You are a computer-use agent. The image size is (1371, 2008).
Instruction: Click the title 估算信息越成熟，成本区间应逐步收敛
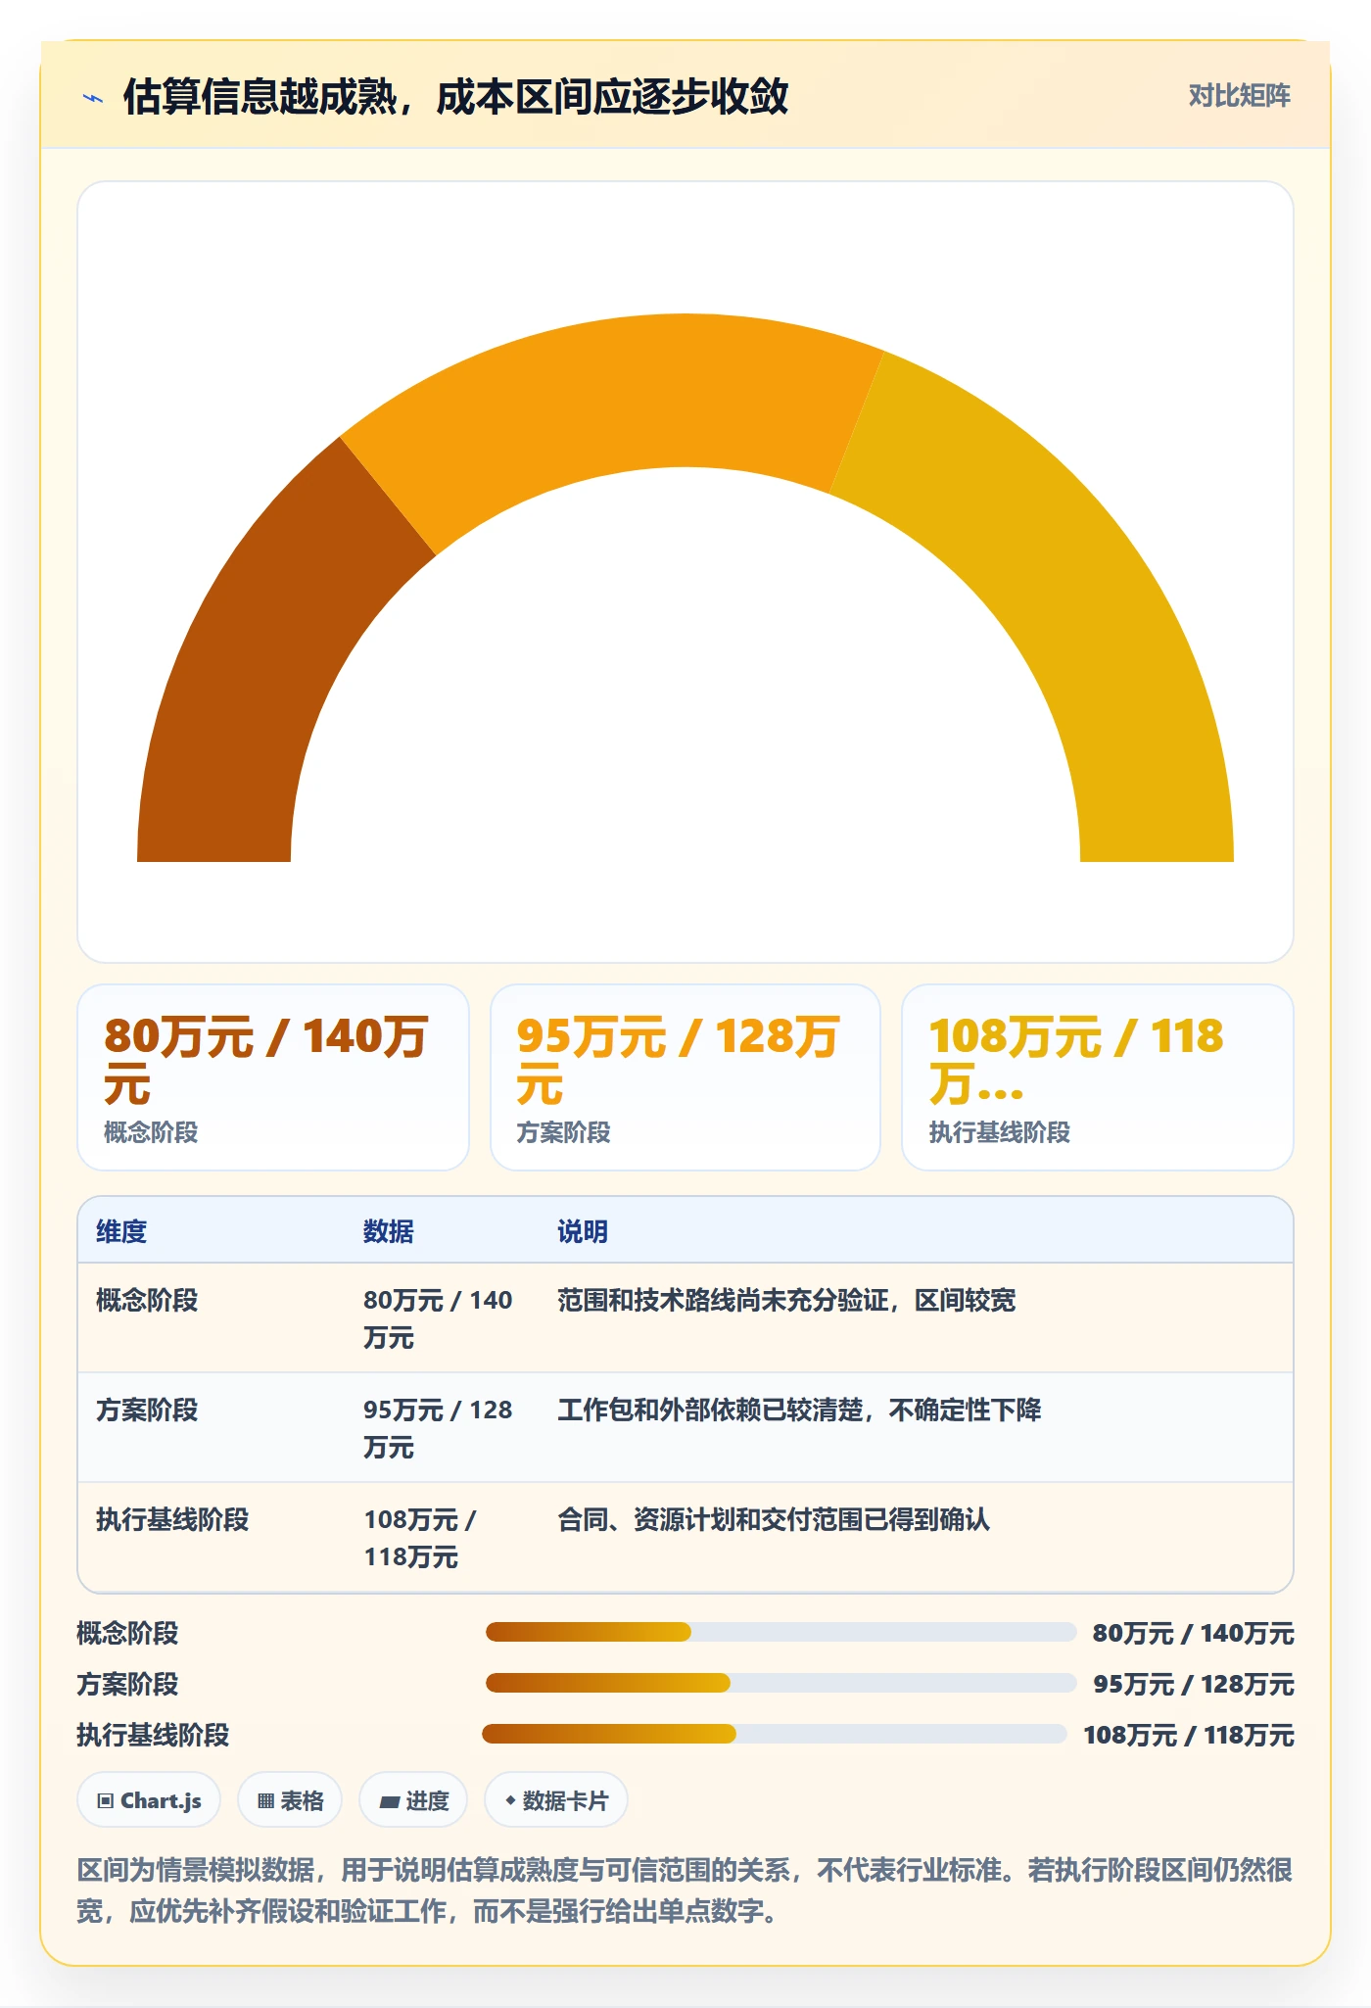click(x=455, y=97)
